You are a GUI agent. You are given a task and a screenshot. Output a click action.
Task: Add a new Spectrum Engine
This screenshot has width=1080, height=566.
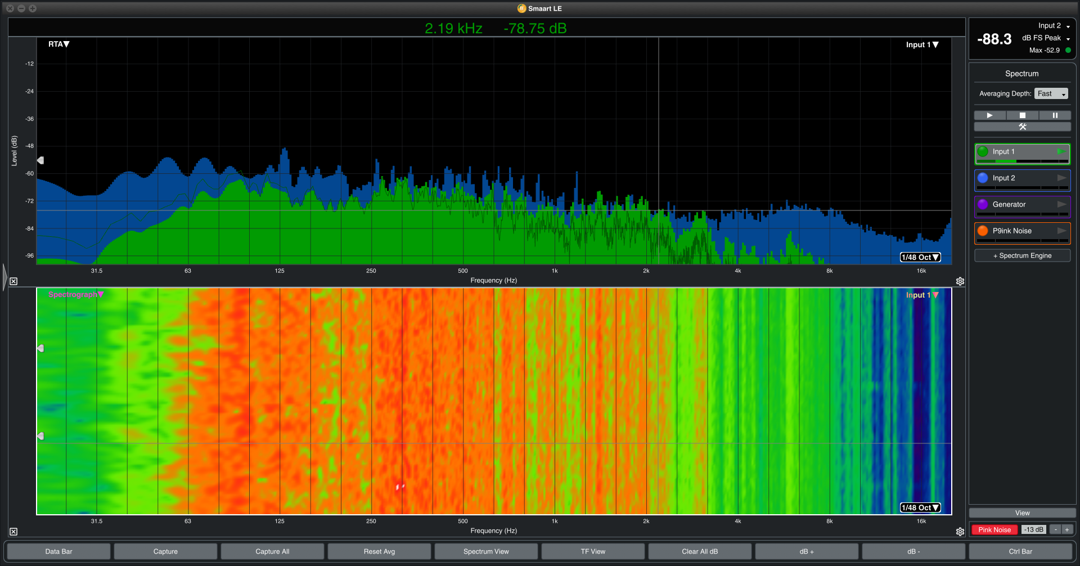tap(1022, 255)
